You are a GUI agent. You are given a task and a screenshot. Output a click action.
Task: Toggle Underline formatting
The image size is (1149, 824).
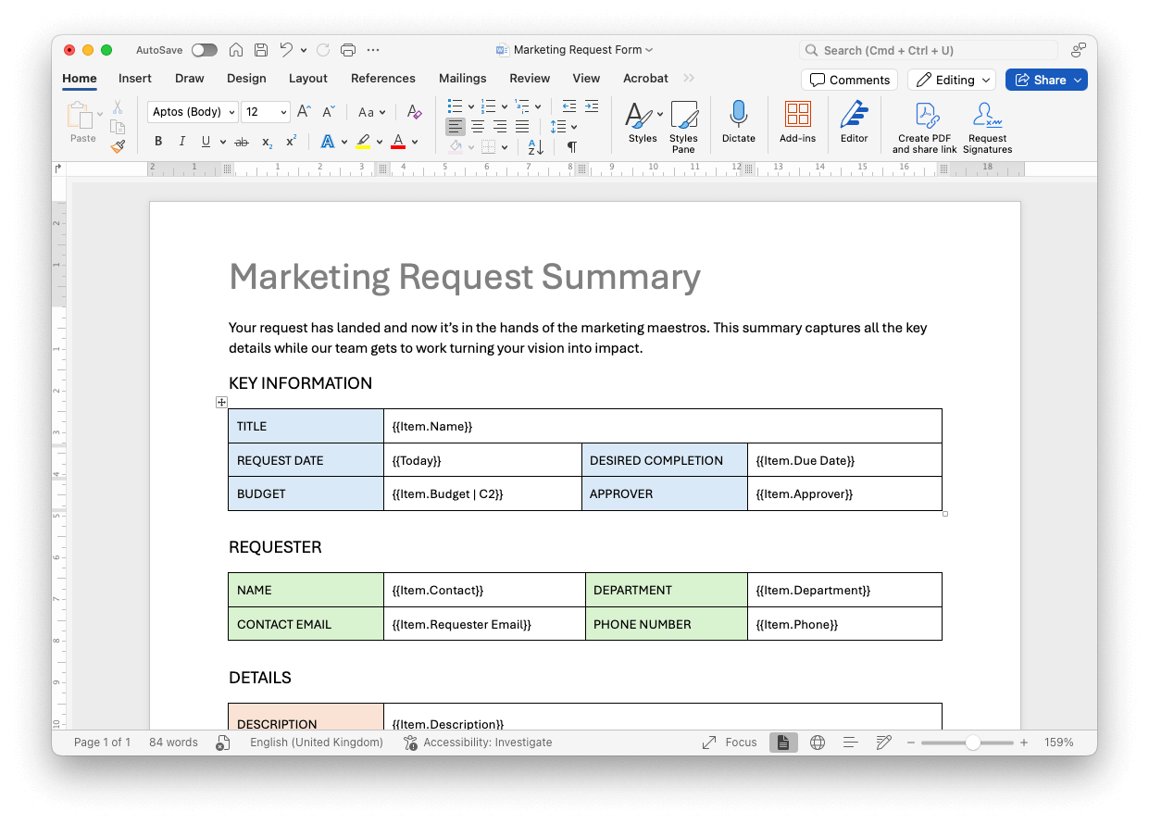[206, 142]
